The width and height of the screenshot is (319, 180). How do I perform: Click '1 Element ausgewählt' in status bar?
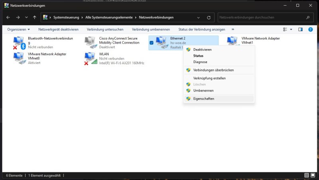pyautogui.click(x=44, y=176)
